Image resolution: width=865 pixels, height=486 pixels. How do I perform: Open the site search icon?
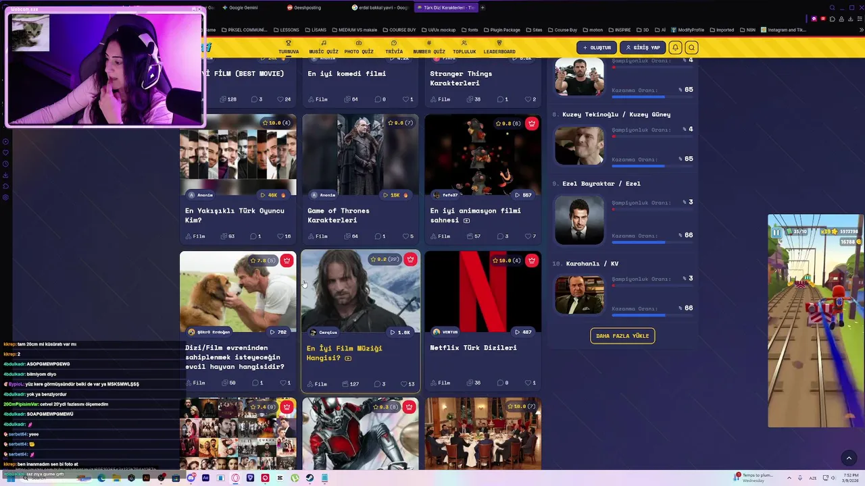(691, 47)
